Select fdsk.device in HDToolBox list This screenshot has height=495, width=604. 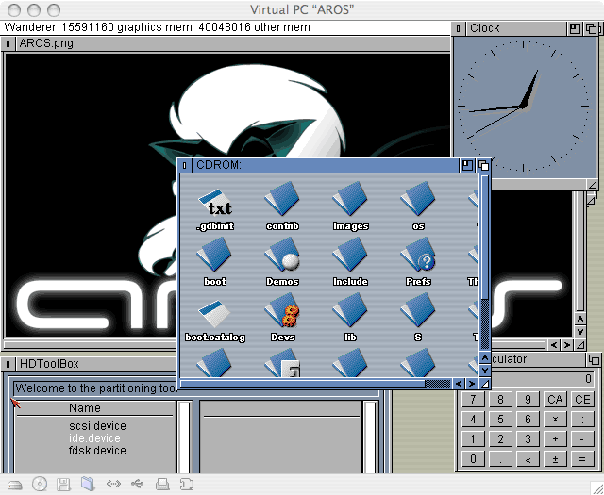97,450
